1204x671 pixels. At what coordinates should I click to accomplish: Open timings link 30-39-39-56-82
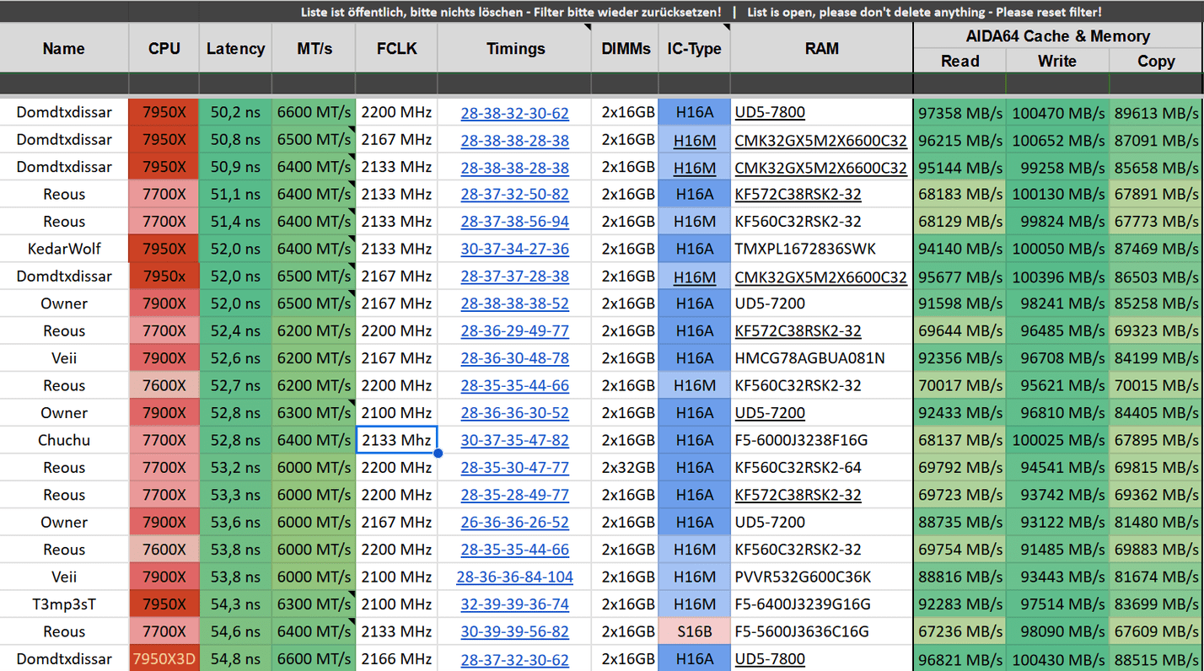click(514, 632)
